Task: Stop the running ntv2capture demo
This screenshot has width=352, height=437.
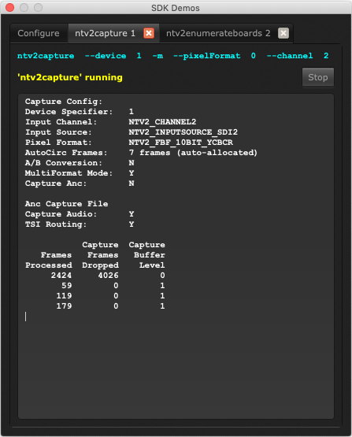Action: pyautogui.click(x=318, y=77)
